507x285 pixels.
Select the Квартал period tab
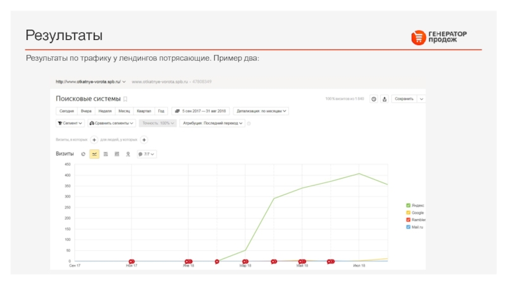(x=143, y=111)
